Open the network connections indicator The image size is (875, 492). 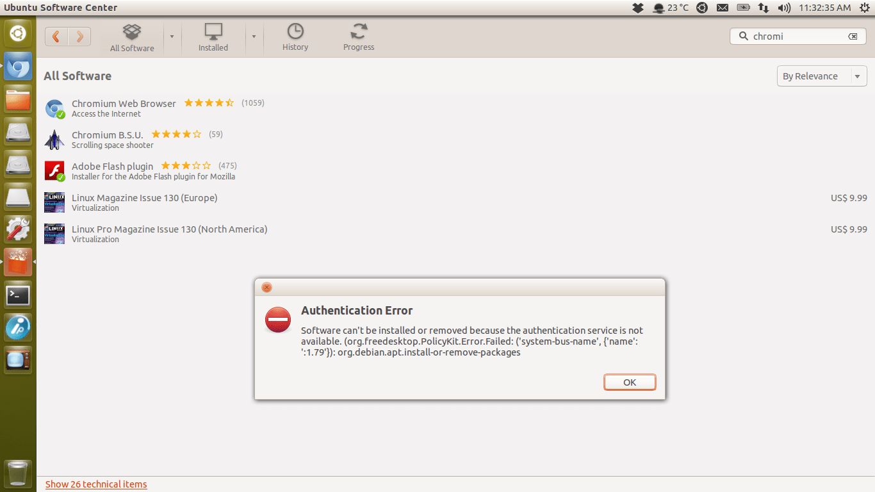pyautogui.click(x=764, y=8)
